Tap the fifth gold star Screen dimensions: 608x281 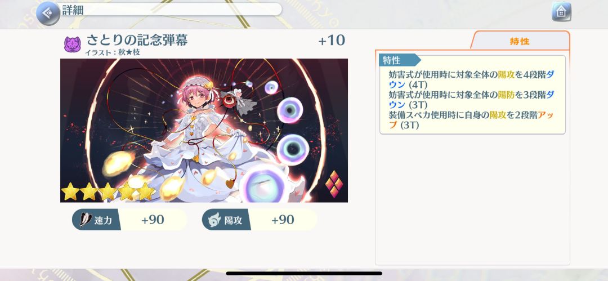tap(146, 191)
